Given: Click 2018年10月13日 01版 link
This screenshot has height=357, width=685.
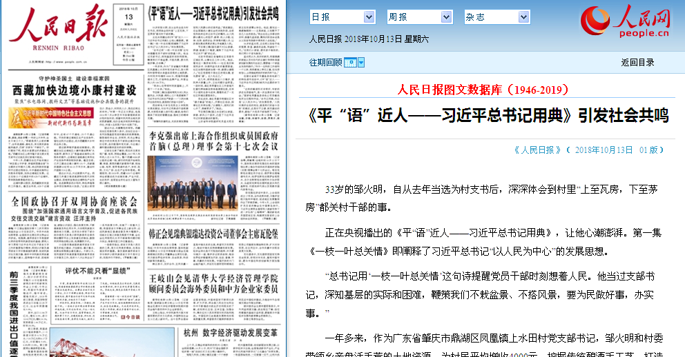Looking at the screenshot, I should pyautogui.click(x=617, y=150).
